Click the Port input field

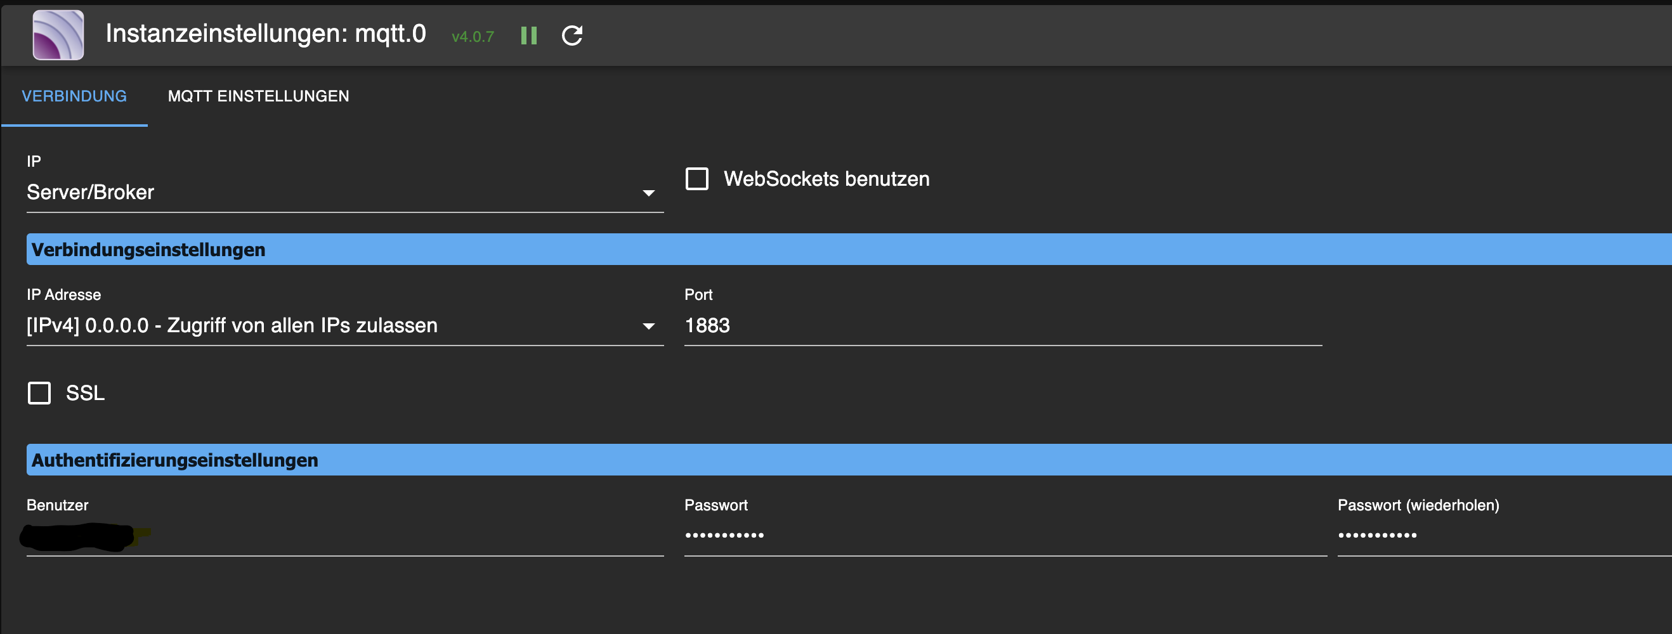[1002, 326]
